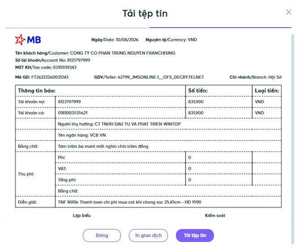Click the Tổng phí total fee value

(190, 179)
